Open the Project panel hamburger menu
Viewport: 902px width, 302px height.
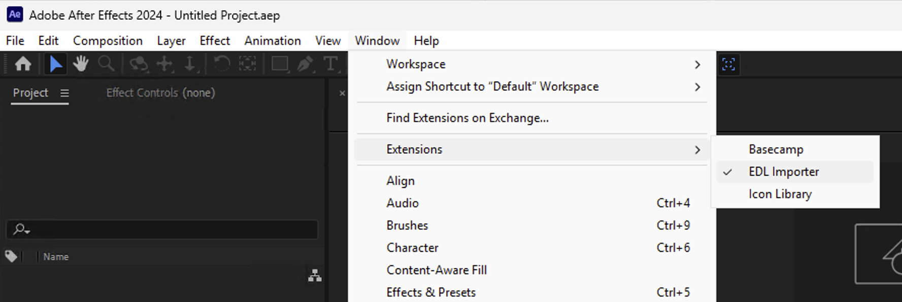pos(64,93)
